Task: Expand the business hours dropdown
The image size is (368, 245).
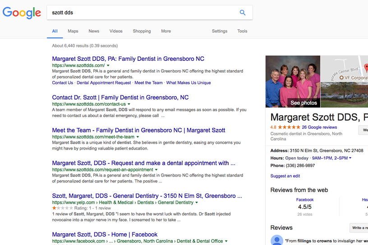Action: click(350, 158)
